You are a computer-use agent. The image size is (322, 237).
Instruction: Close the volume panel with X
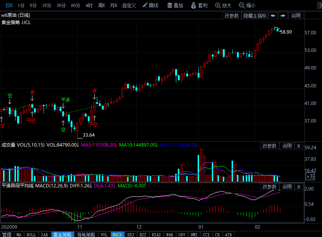click(299, 146)
